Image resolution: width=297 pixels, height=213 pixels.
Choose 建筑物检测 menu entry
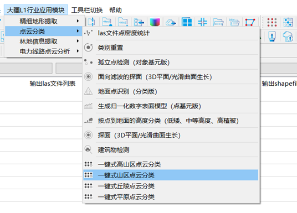tap(171, 149)
